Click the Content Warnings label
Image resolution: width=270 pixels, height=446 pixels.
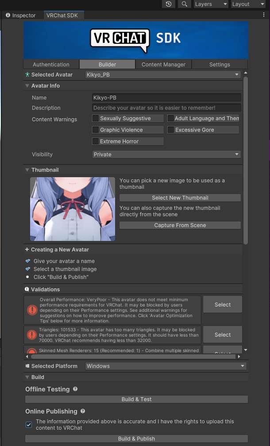click(54, 120)
